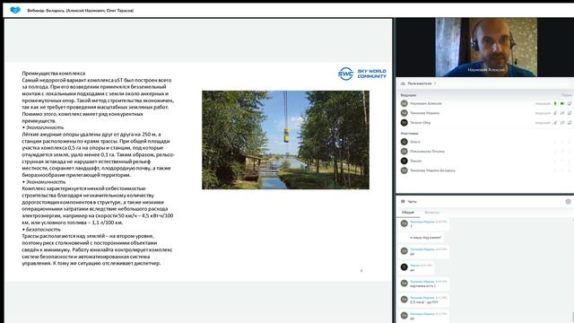Click chat message '2,5 часа) - до ???'
Screen dimensions: 574x323
coord(424,302)
